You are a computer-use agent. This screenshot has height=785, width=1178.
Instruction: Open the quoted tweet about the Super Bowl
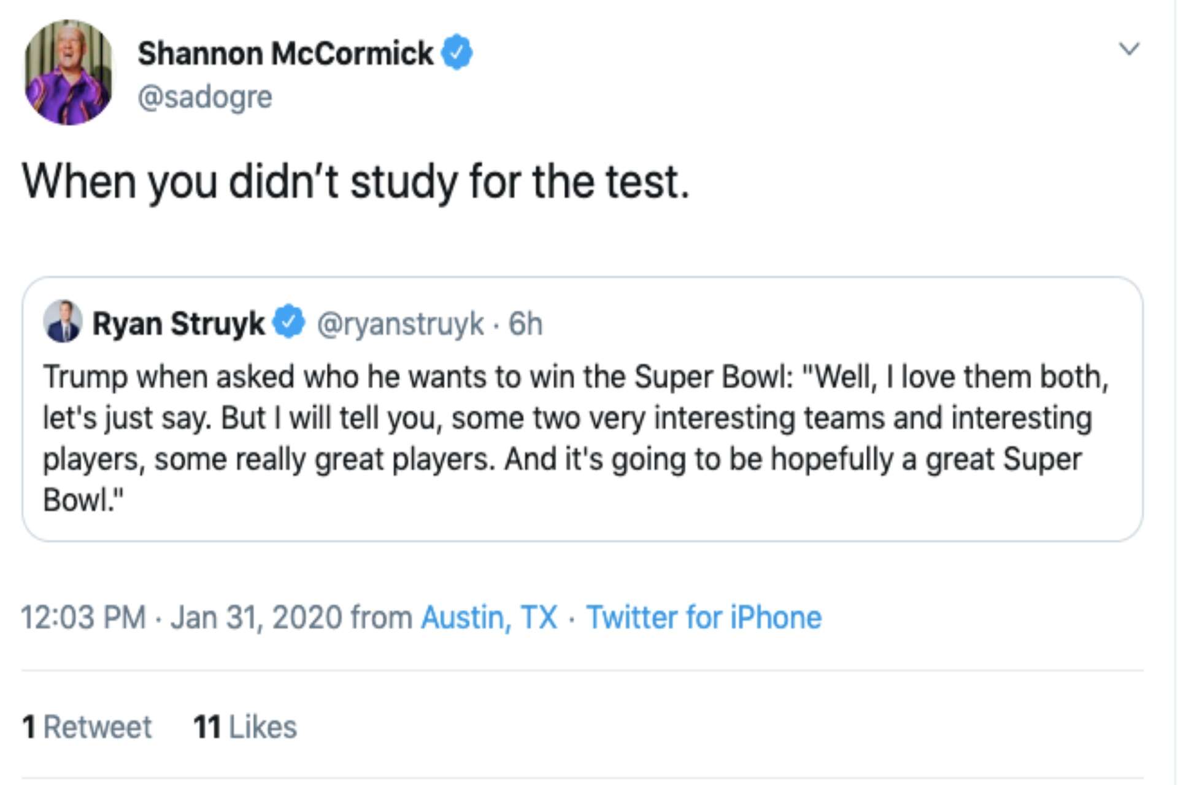(577, 438)
